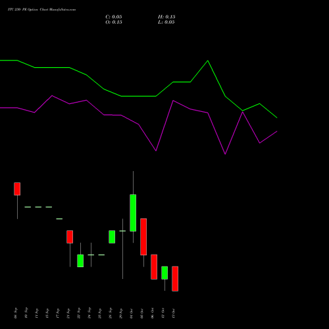Click the doji cross candle above 24 Sep
329x329 pixels.
click(x=91, y=255)
